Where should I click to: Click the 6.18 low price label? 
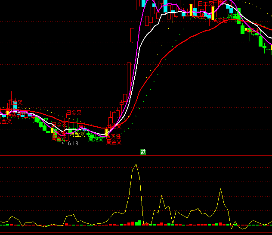(x=73, y=144)
